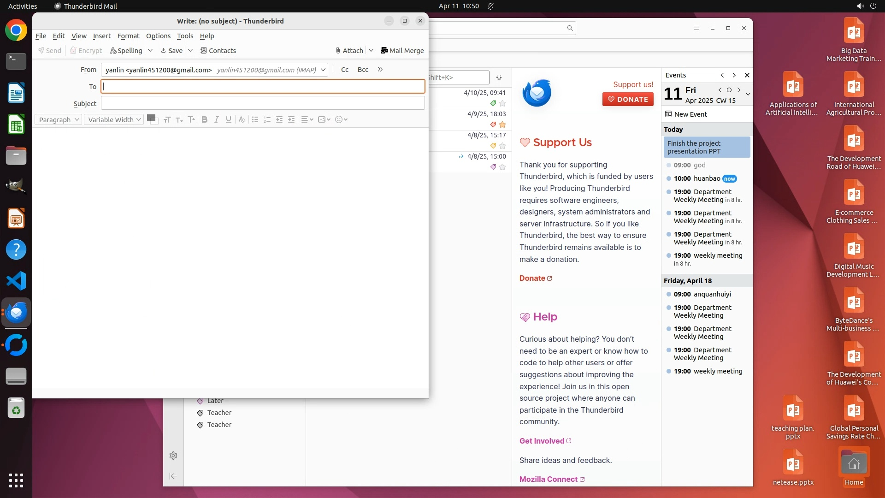Open the Format menu
Screen dimensions: 885x498
tap(128, 36)
